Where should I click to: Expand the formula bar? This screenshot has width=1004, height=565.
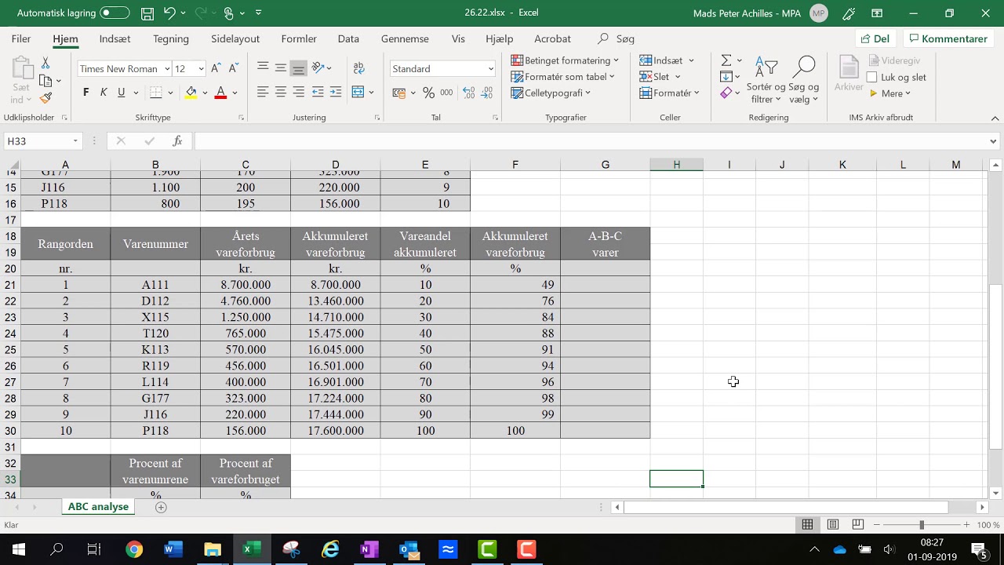point(994,141)
